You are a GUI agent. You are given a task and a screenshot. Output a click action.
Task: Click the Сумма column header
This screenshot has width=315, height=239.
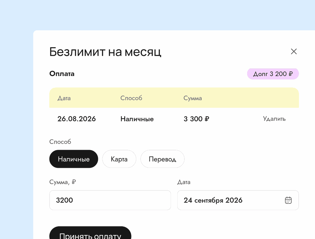tap(193, 98)
